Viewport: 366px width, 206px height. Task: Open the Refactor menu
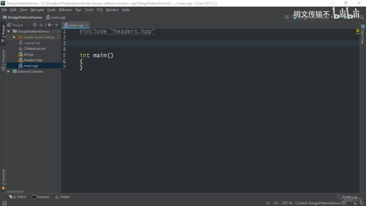65,10
